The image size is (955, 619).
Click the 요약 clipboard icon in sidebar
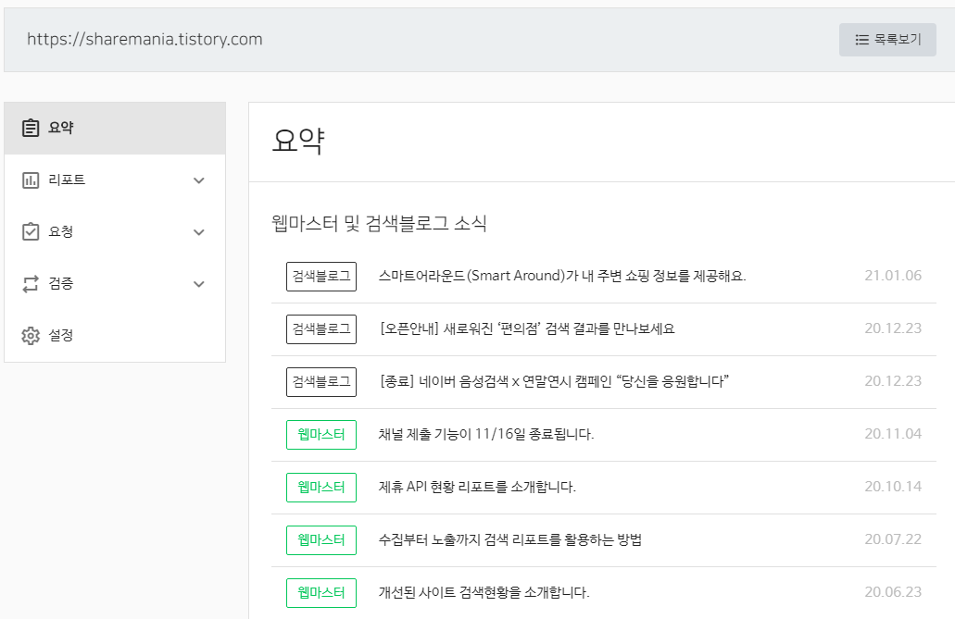click(x=31, y=128)
